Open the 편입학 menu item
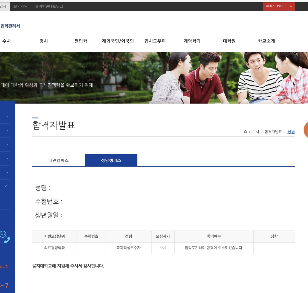Screen dimensions: 308x293 coord(81,41)
